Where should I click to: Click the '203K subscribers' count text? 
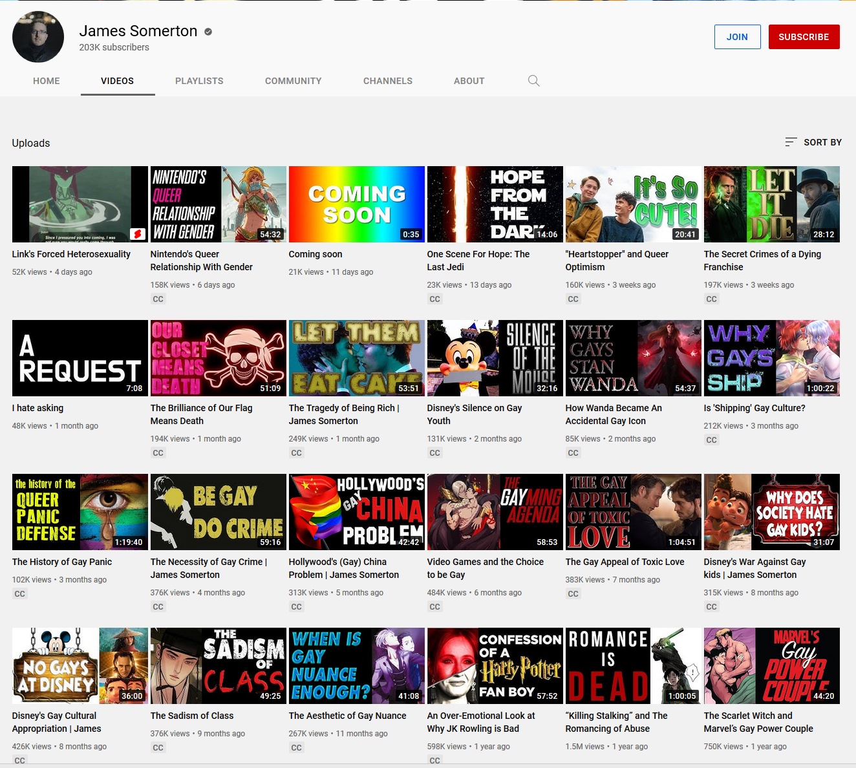click(114, 47)
